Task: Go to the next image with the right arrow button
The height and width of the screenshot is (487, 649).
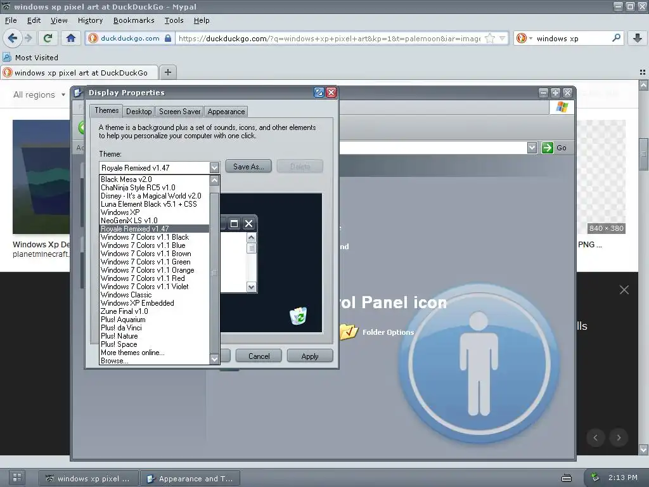Action: pyautogui.click(x=619, y=438)
